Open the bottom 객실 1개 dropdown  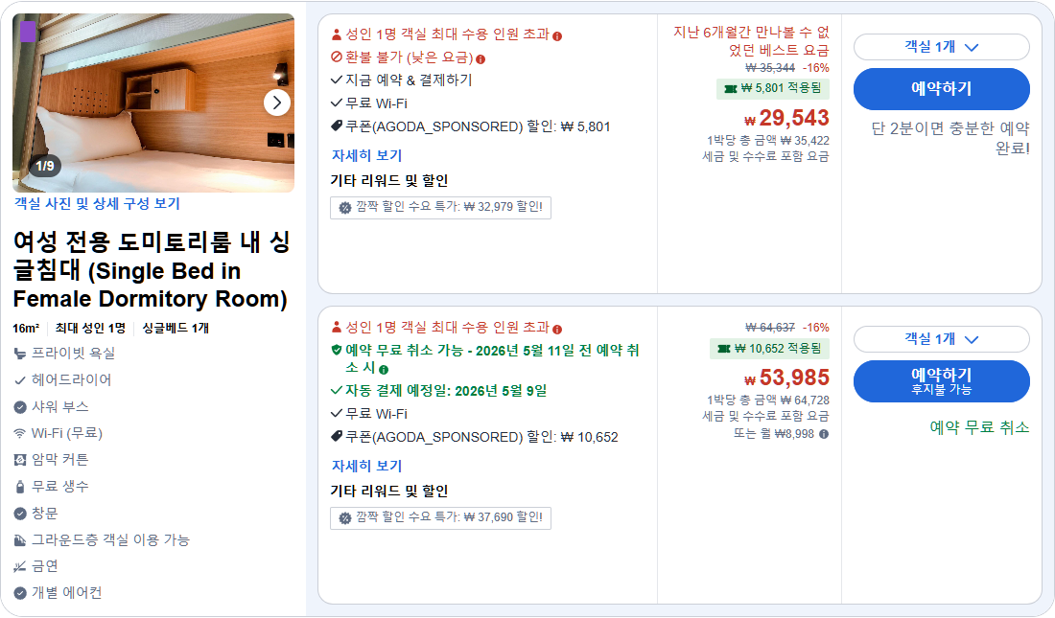942,339
